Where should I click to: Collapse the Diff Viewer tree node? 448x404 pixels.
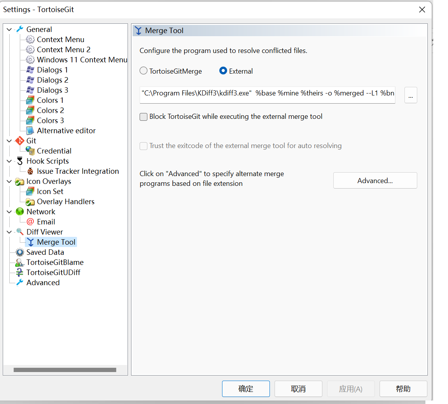9,232
